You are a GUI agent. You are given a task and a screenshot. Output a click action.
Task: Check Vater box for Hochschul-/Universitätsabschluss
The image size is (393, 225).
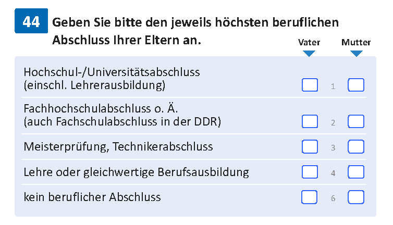(310, 85)
